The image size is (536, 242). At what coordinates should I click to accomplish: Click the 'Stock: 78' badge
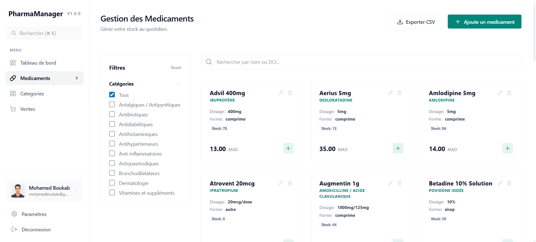(219, 128)
